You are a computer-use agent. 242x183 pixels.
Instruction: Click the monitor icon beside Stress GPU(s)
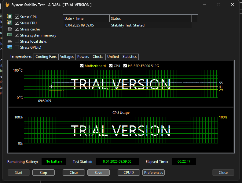tap(10, 48)
